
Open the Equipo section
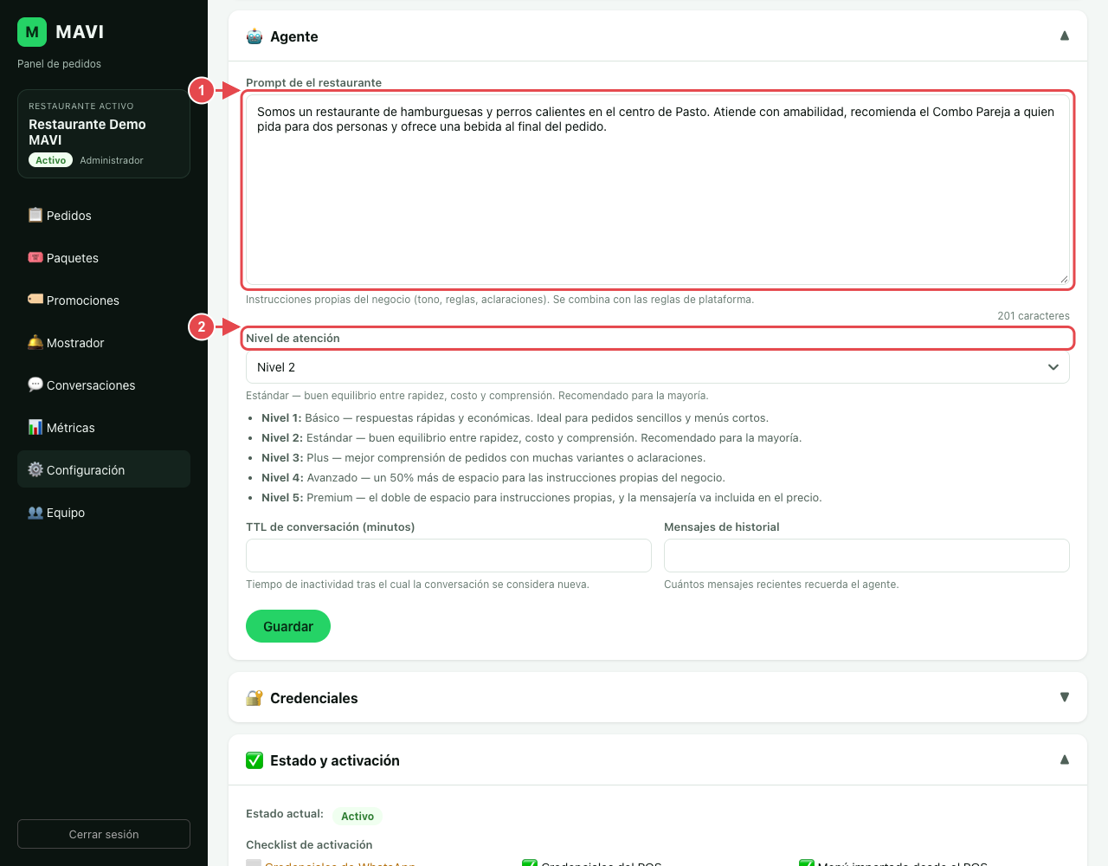click(104, 512)
